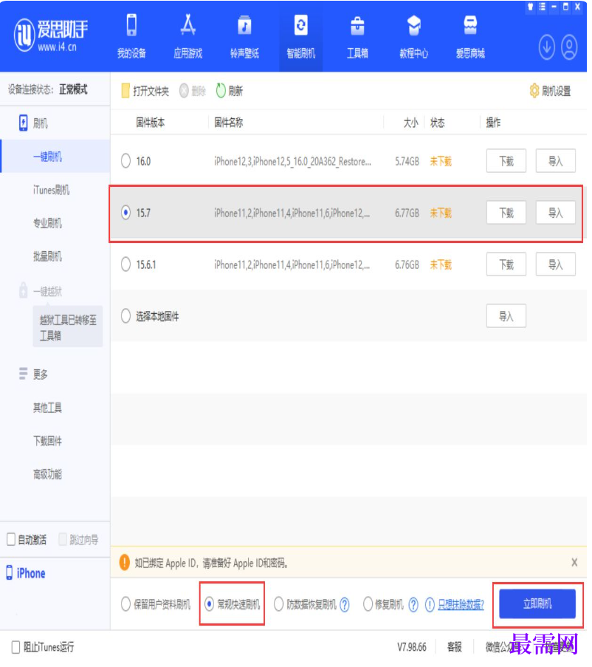
Task: Open 教程中心 tutorial center icon
Action: [x=414, y=35]
